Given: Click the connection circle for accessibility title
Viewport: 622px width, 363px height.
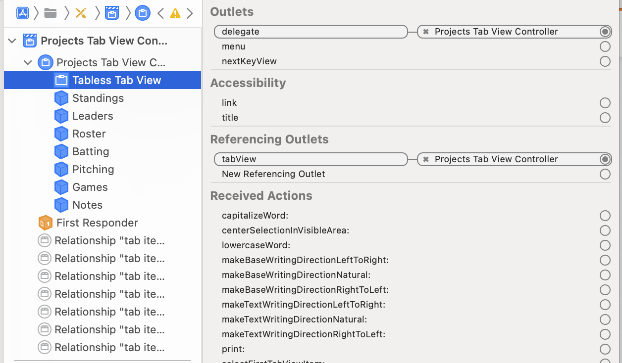Looking at the screenshot, I should coord(605,118).
